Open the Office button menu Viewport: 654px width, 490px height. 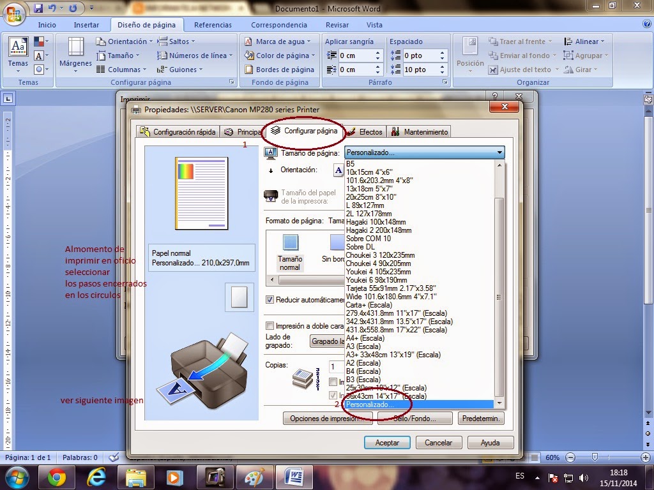click(x=14, y=15)
